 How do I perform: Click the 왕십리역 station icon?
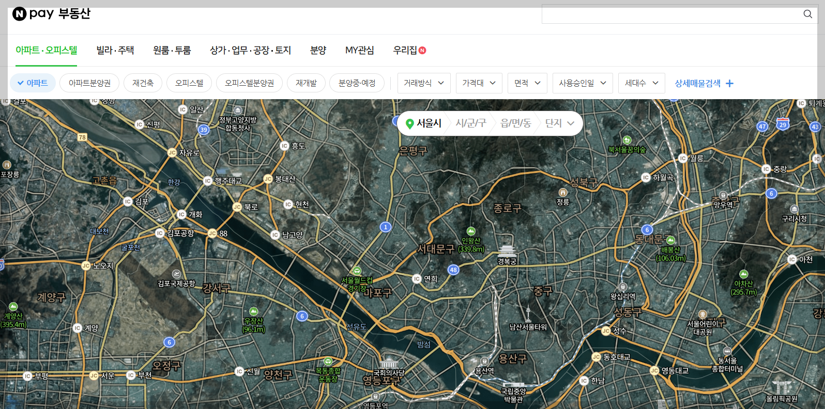[623, 287]
